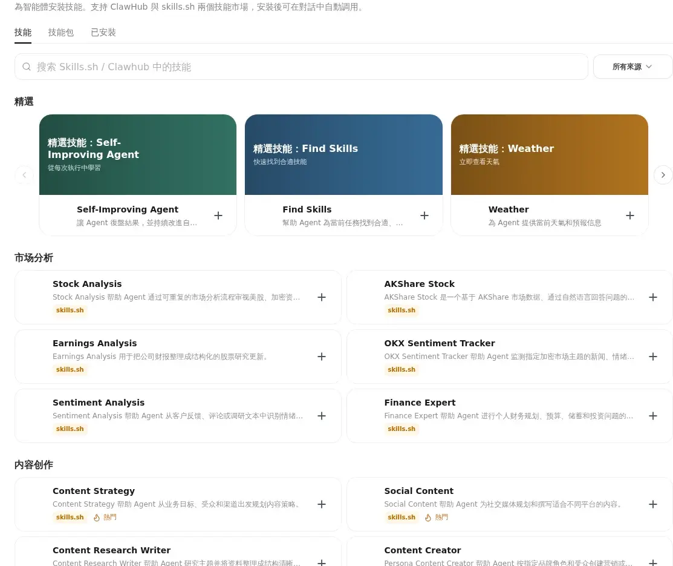Open the Social Content skill title

pyautogui.click(x=419, y=491)
